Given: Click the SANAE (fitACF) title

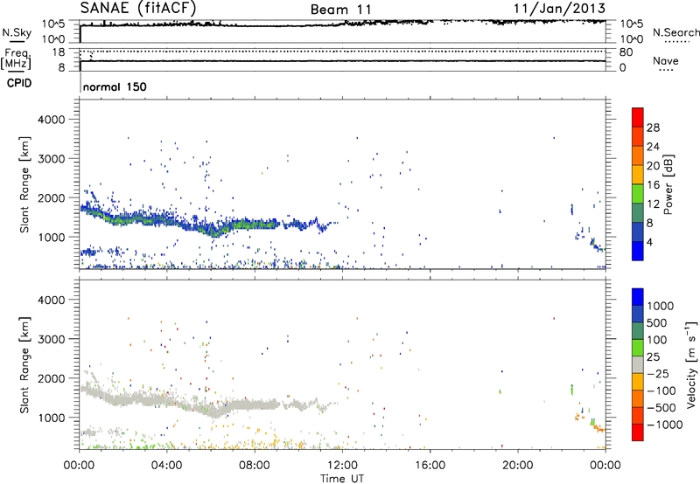Looking at the screenshot, I should coord(138,8).
